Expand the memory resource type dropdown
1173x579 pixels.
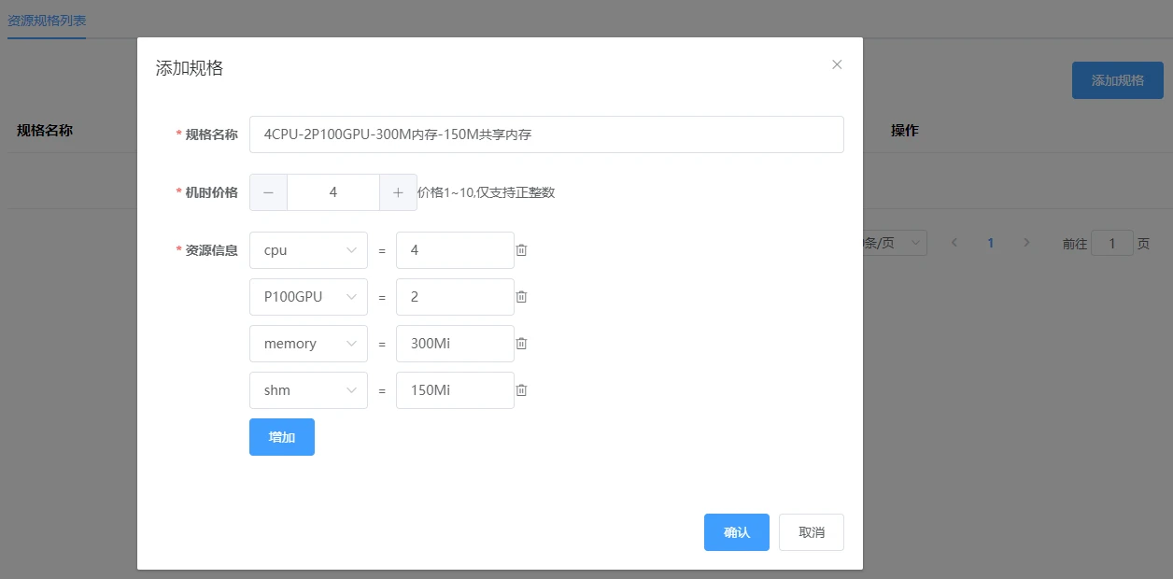pyautogui.click(x=308, y=344)
